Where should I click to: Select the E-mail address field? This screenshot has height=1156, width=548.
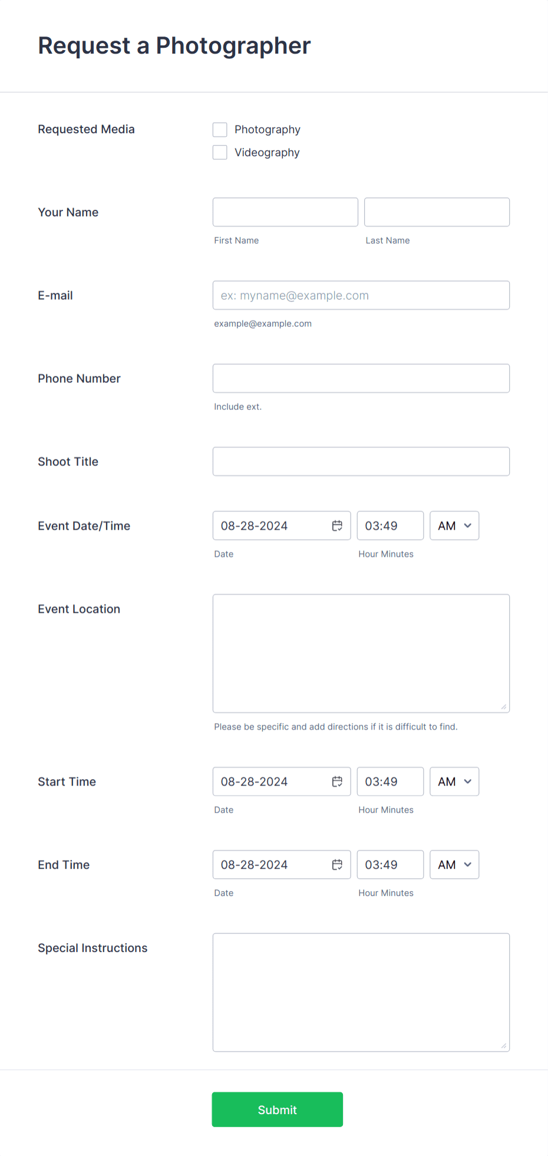click(361, 295)
